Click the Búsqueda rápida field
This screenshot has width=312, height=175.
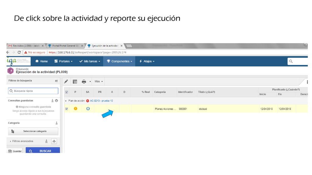point(33,91)
